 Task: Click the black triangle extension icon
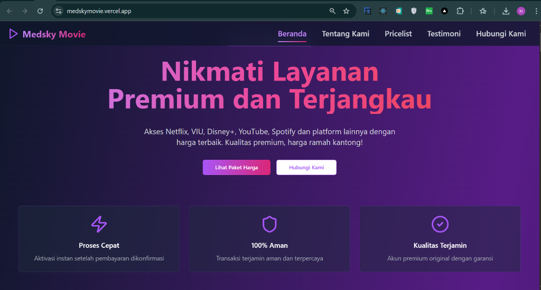(444, 11)
